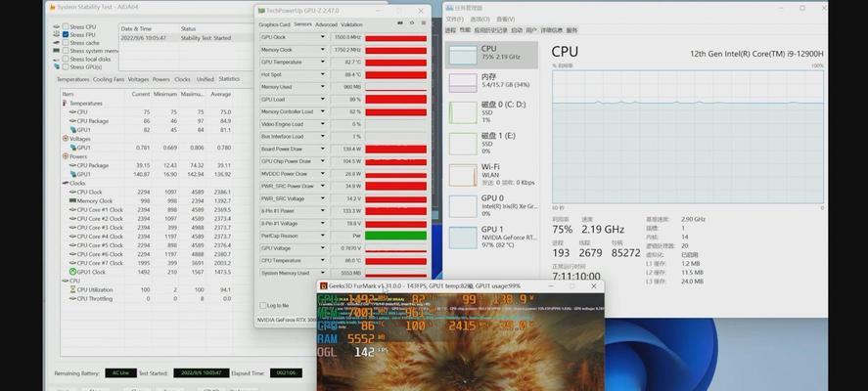The image size is (868, 391).
Task: Click the GPU Load red sensor bar
Action: point(395,100)
